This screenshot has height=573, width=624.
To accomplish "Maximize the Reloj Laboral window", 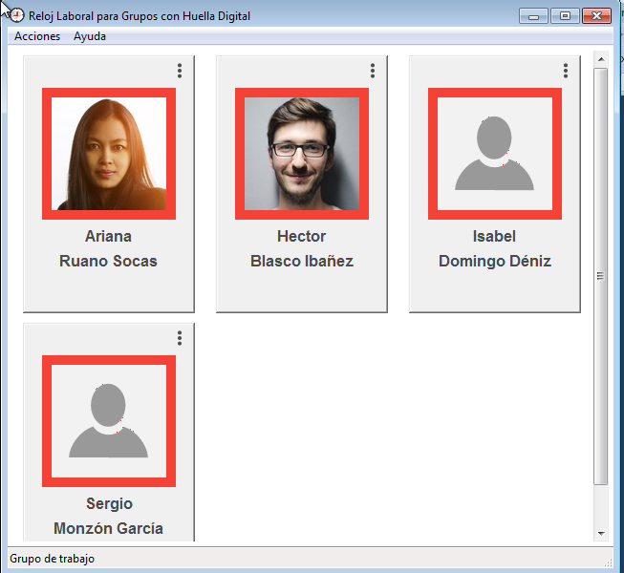I will [565, 15].
